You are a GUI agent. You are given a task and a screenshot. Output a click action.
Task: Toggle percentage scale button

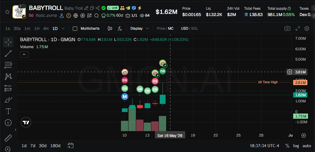(x=287, y=146)
